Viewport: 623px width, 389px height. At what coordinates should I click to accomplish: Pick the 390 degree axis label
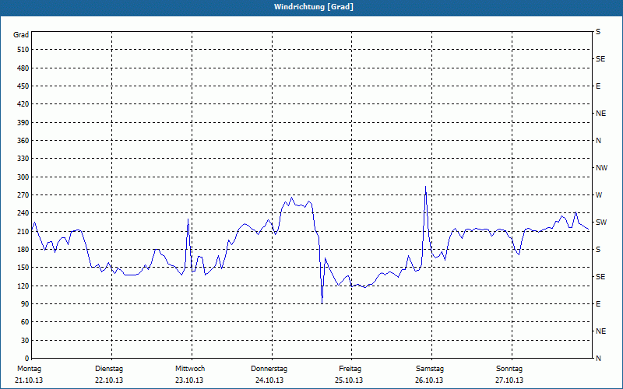point(23,122)
